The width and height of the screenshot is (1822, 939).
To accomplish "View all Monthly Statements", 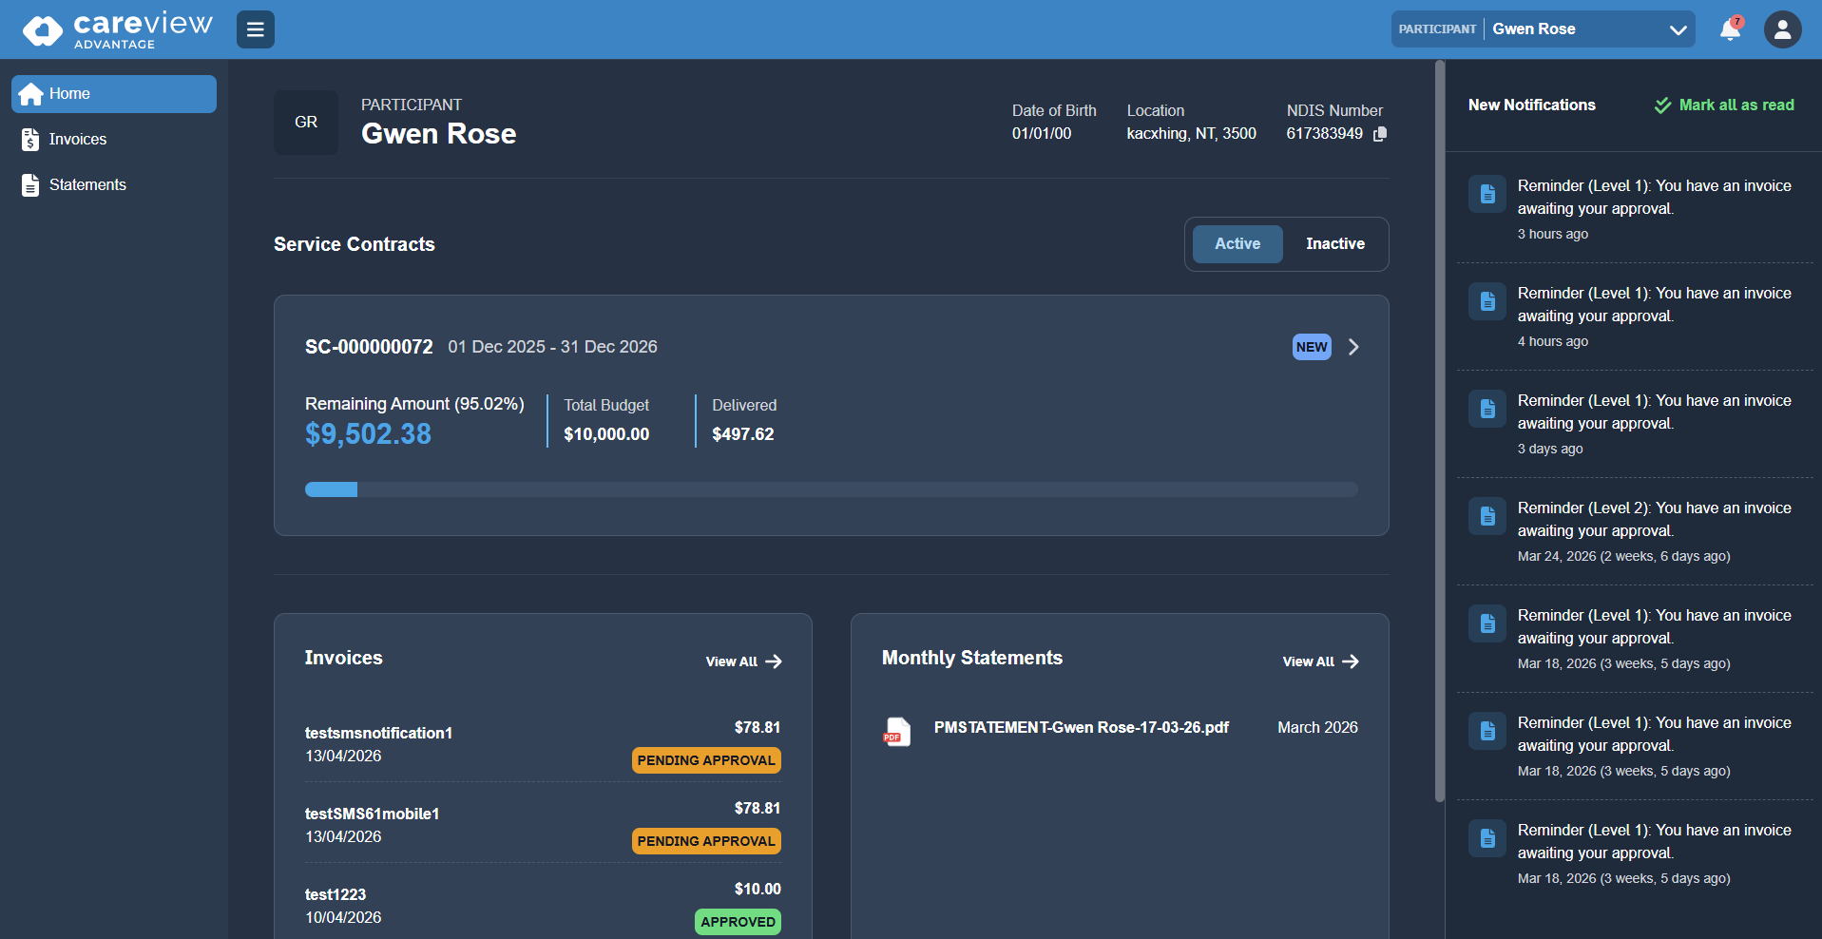I will tap(1319, 661).
